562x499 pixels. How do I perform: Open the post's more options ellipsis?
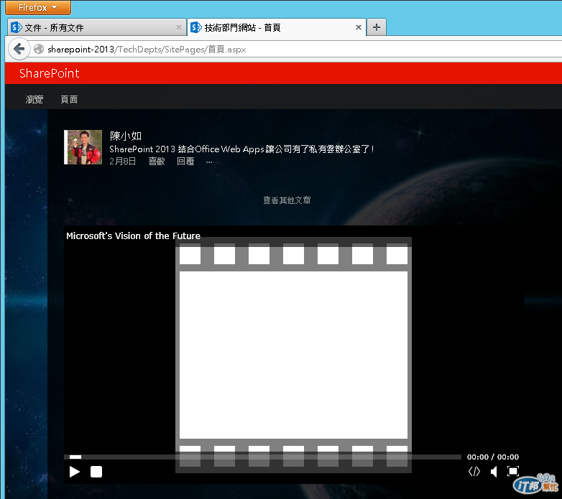209,162
